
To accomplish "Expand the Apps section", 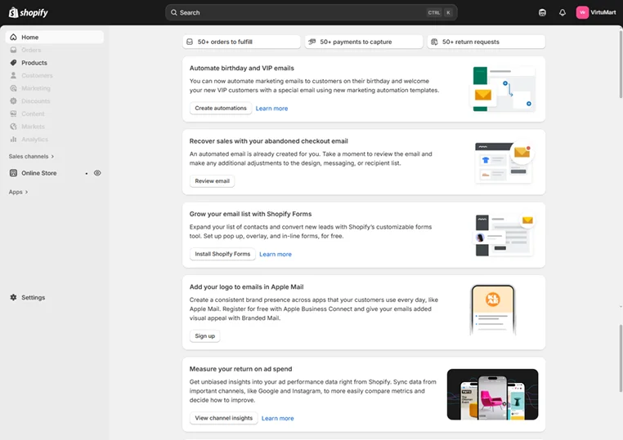I will coord(18,192).
